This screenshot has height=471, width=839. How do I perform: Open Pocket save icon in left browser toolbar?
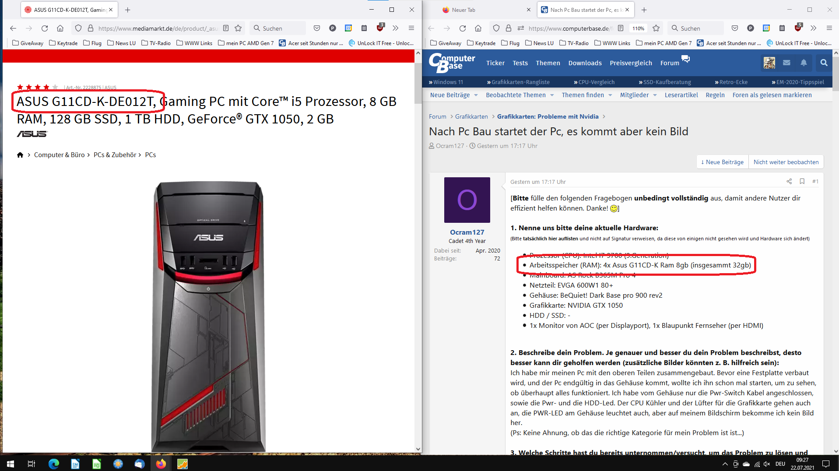pyautogui.click(x=316, y=28)
